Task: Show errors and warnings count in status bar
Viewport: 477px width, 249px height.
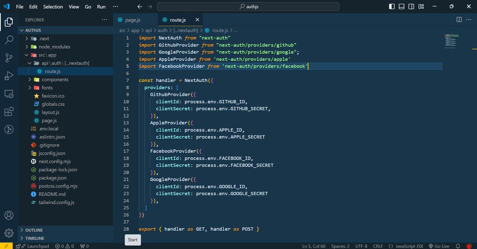Action: pyautogui.click(x=64, y=246)
